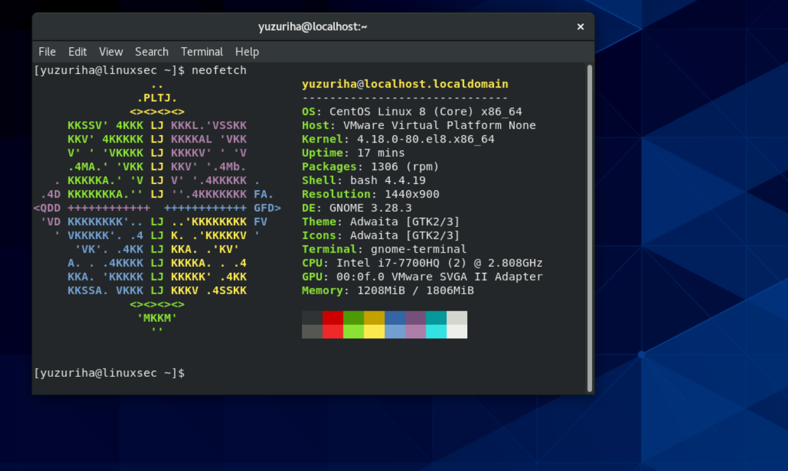The width and height of the screenshot is (788, 471).
Task: Open the Terminal menu
Action: (202, 52)
